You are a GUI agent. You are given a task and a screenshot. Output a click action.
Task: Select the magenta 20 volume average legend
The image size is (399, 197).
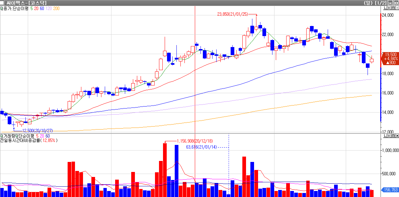(41, 136)
